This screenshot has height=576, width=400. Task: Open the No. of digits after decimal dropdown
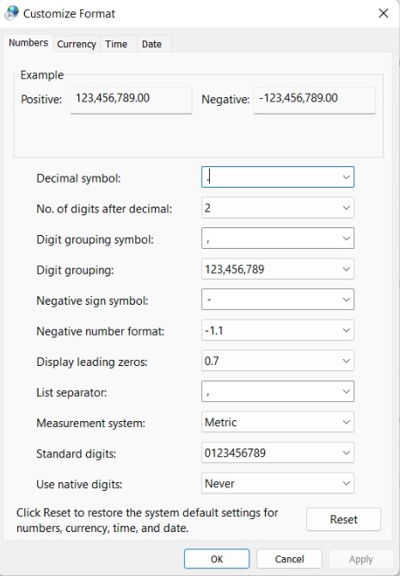tap(278, 207)
